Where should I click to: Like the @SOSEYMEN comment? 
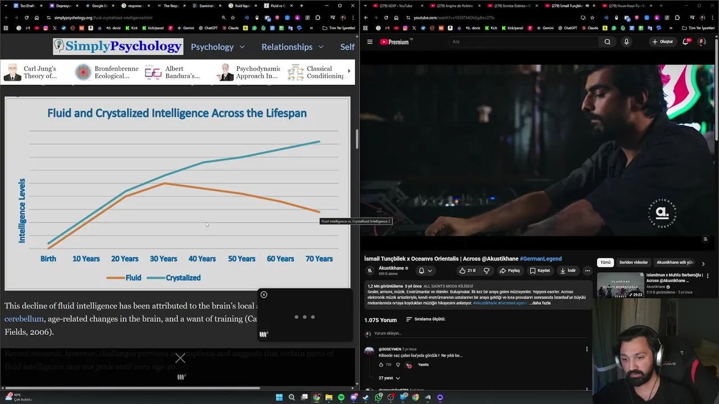coord(381,365)
